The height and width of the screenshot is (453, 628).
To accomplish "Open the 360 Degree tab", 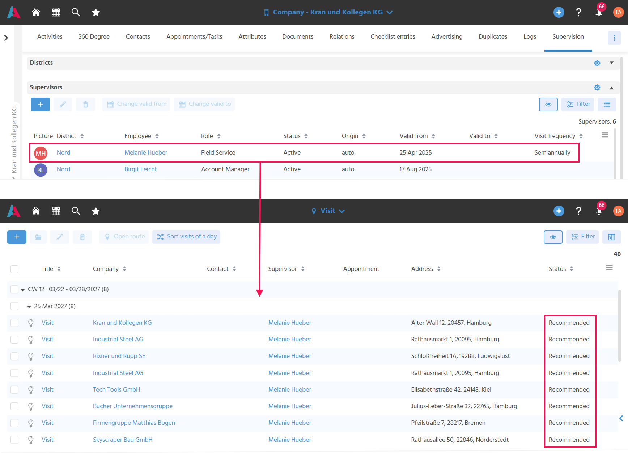I will pos(94,37).
